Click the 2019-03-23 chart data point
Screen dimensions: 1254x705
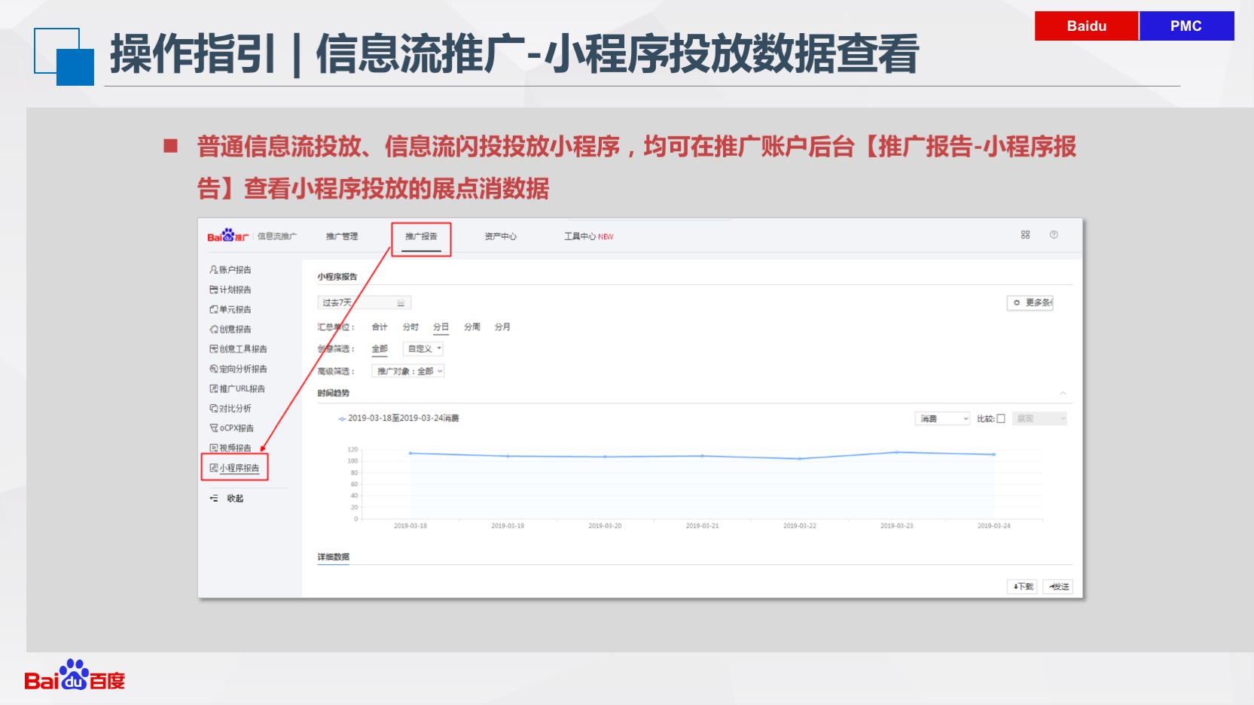(896, 452)
